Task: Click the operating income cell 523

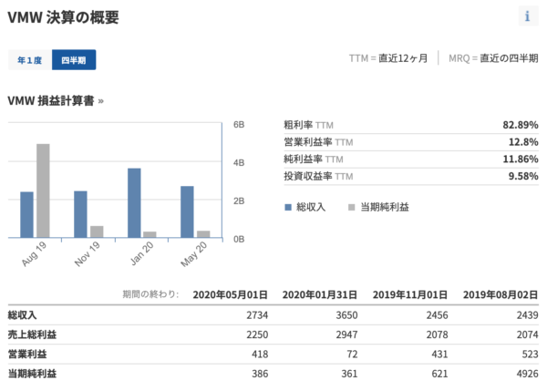Action: point(530,354)
